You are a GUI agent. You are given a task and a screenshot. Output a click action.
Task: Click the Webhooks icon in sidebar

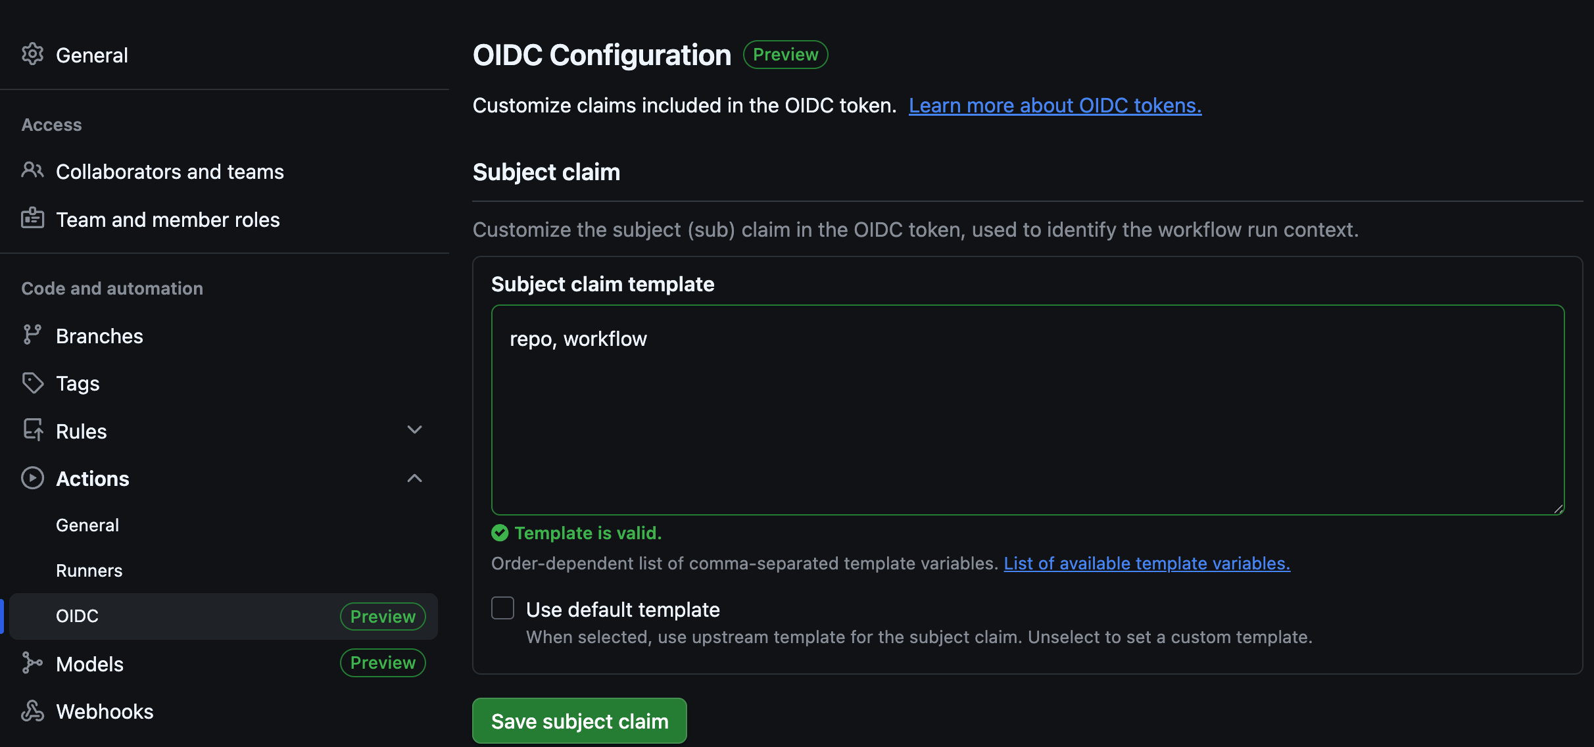coord(32,711)
